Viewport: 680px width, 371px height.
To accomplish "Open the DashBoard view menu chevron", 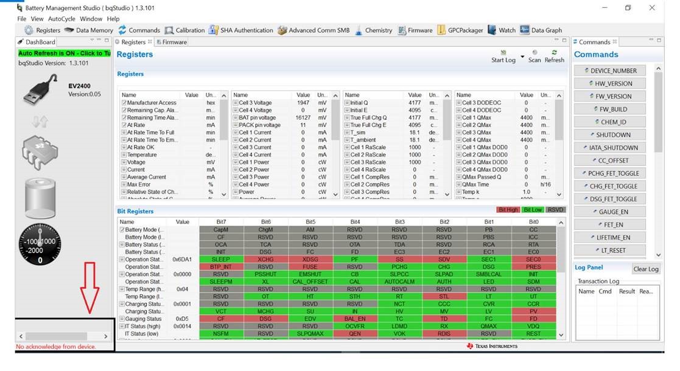I will click(92, 40).
